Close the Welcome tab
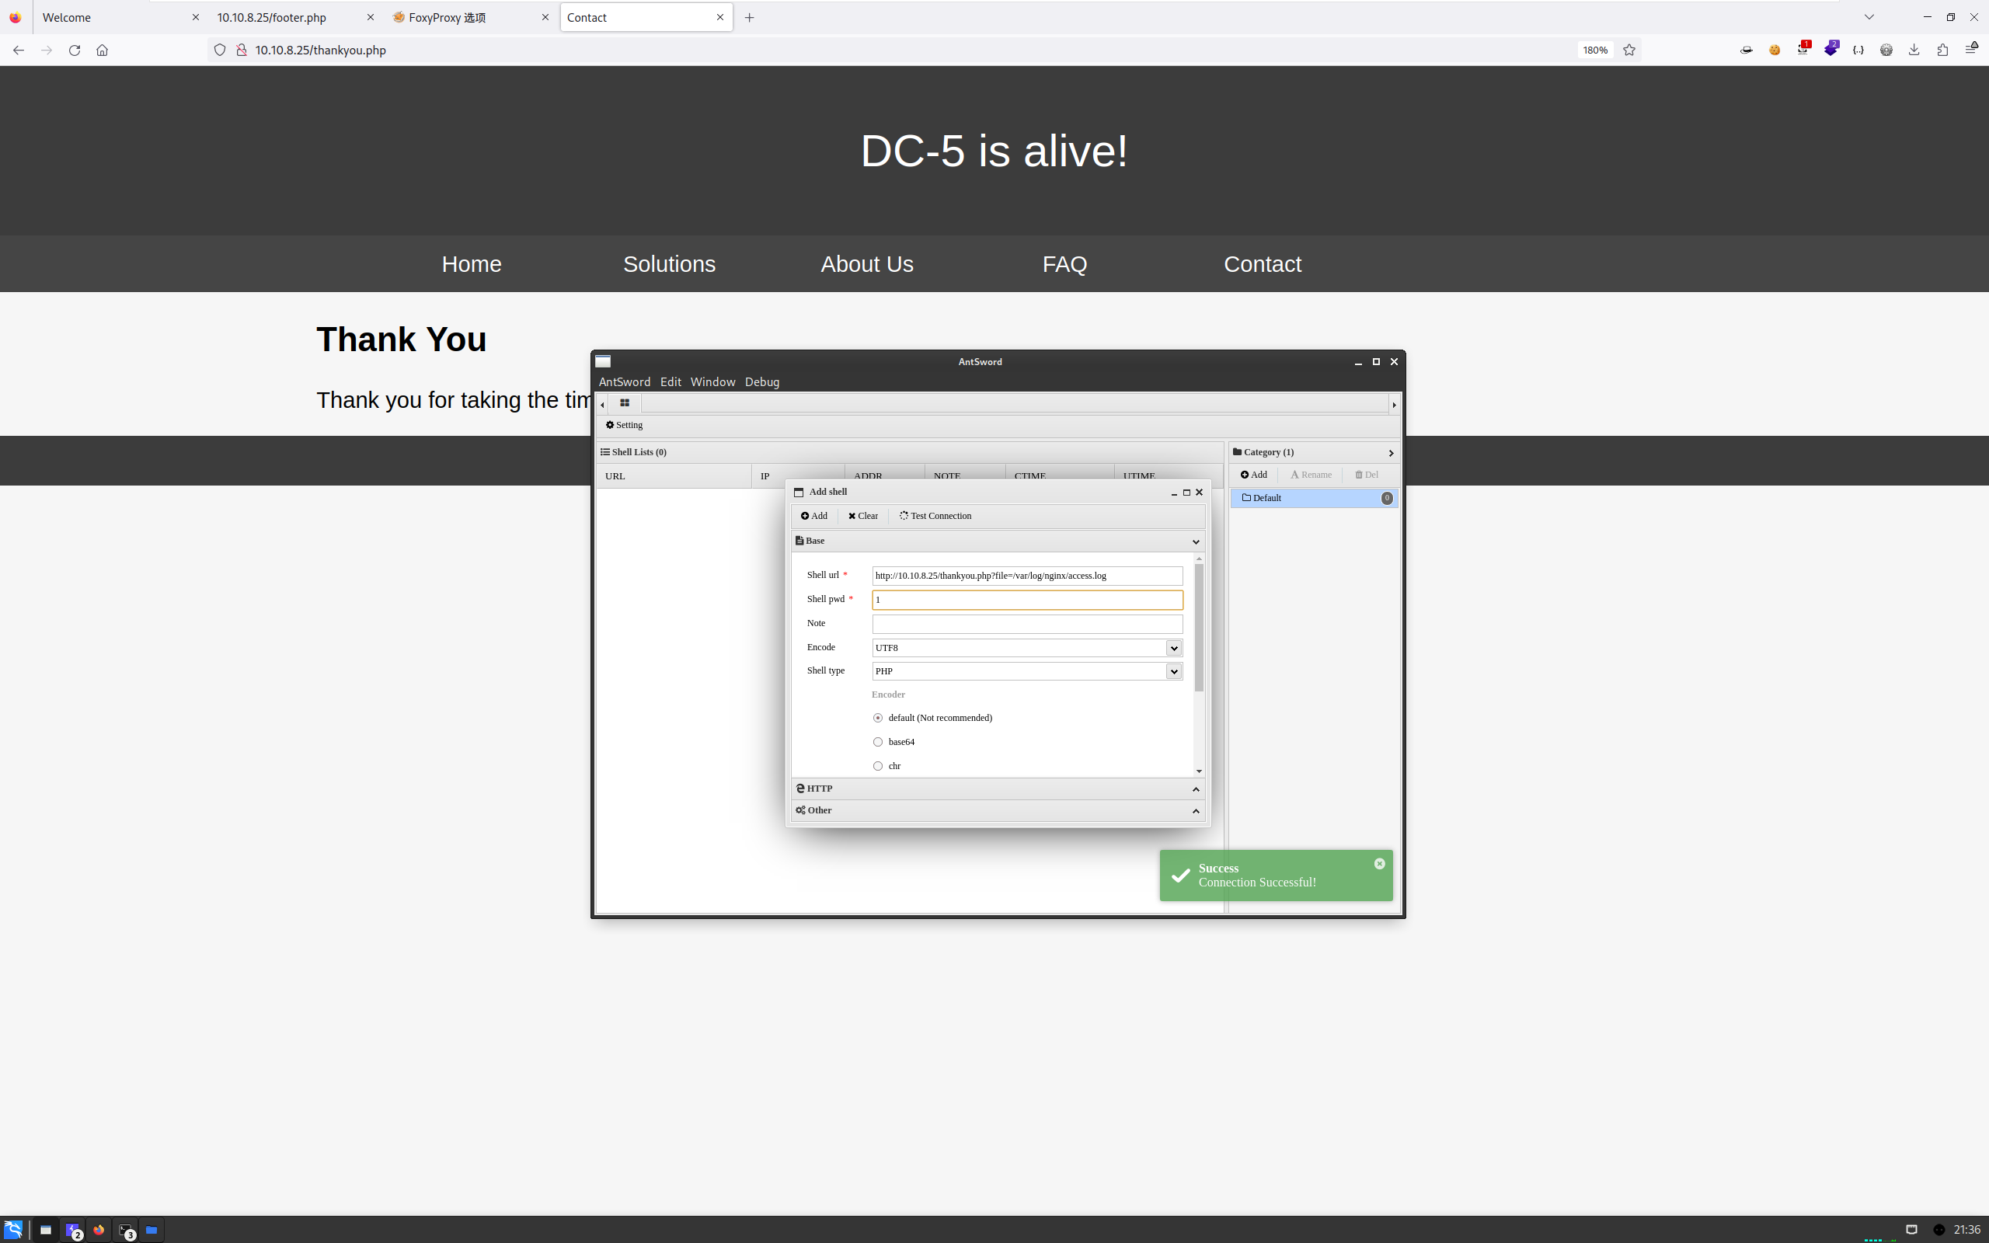Screen dimensions: 1989x1243 (x=196, y=17)
